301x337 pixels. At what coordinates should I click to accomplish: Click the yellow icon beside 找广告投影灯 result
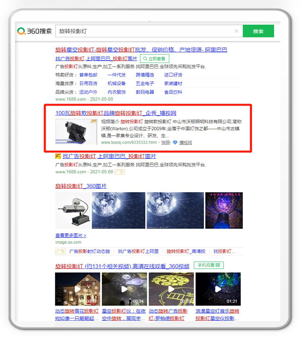pos(58,156)
